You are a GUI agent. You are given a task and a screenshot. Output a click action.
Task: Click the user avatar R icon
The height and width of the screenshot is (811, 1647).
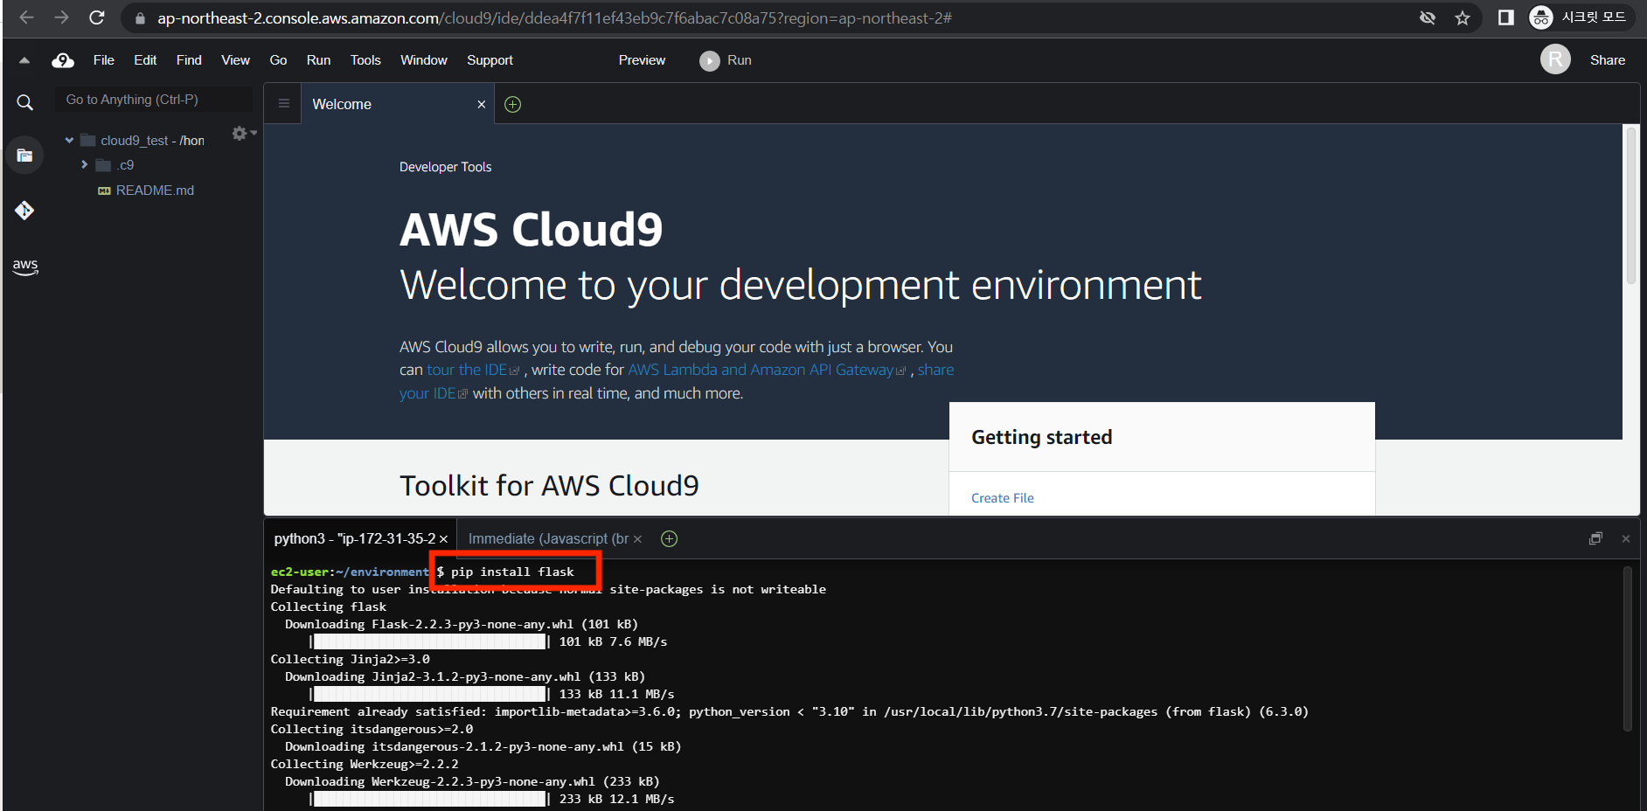(x=1555, y=59)
